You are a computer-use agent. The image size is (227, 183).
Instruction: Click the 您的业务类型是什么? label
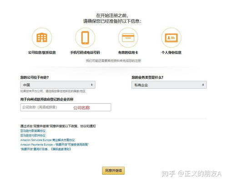(x=147, y=77)
